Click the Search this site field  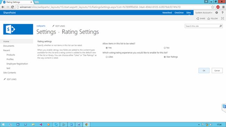click(202, 26)
